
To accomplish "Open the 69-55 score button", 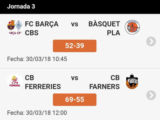I will tap(74, 99).
